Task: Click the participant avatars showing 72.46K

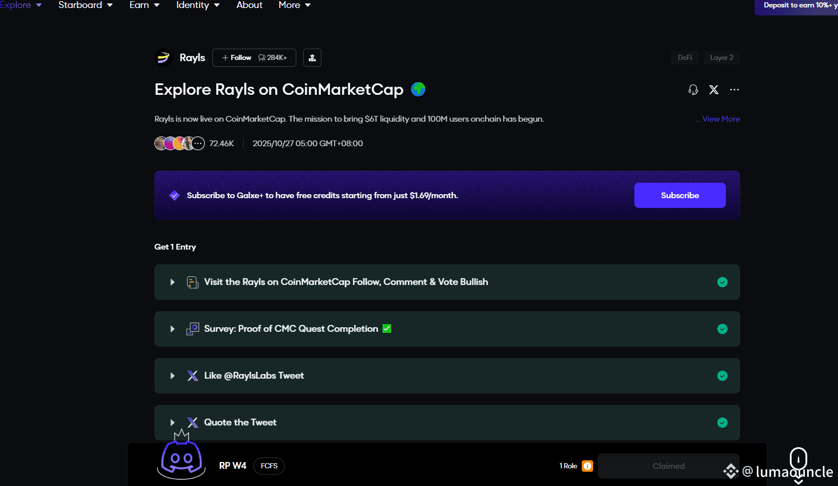Action: (x=180, y=143)
